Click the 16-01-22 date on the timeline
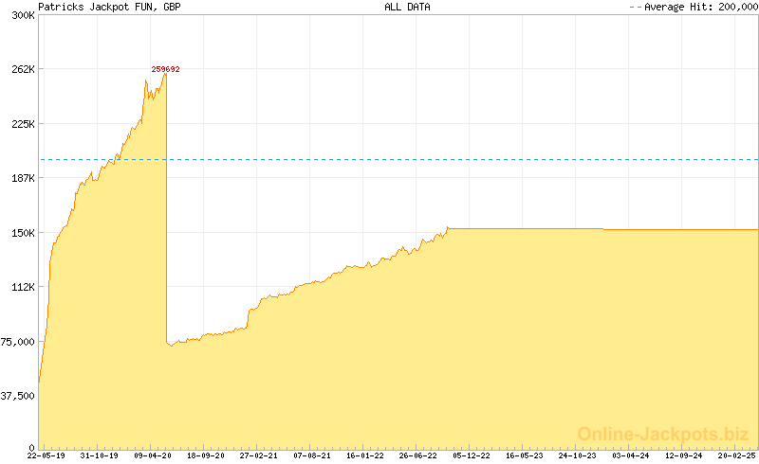Image resolution: width=759 pixels, height=464 pixels. point(366,455)
